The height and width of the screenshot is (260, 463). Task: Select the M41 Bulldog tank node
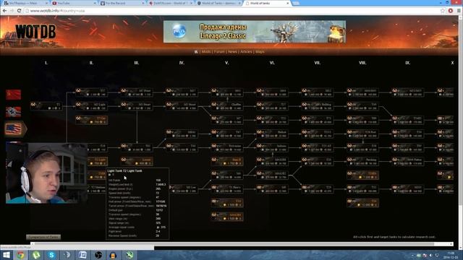coord(318,106)
